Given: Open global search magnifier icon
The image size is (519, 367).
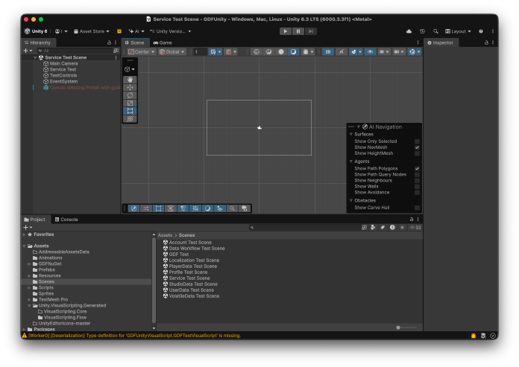Looking at the screenshot, I should tap(435, 31).
